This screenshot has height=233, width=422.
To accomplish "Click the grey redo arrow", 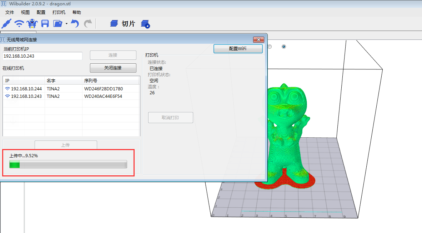I will (87, 24).
